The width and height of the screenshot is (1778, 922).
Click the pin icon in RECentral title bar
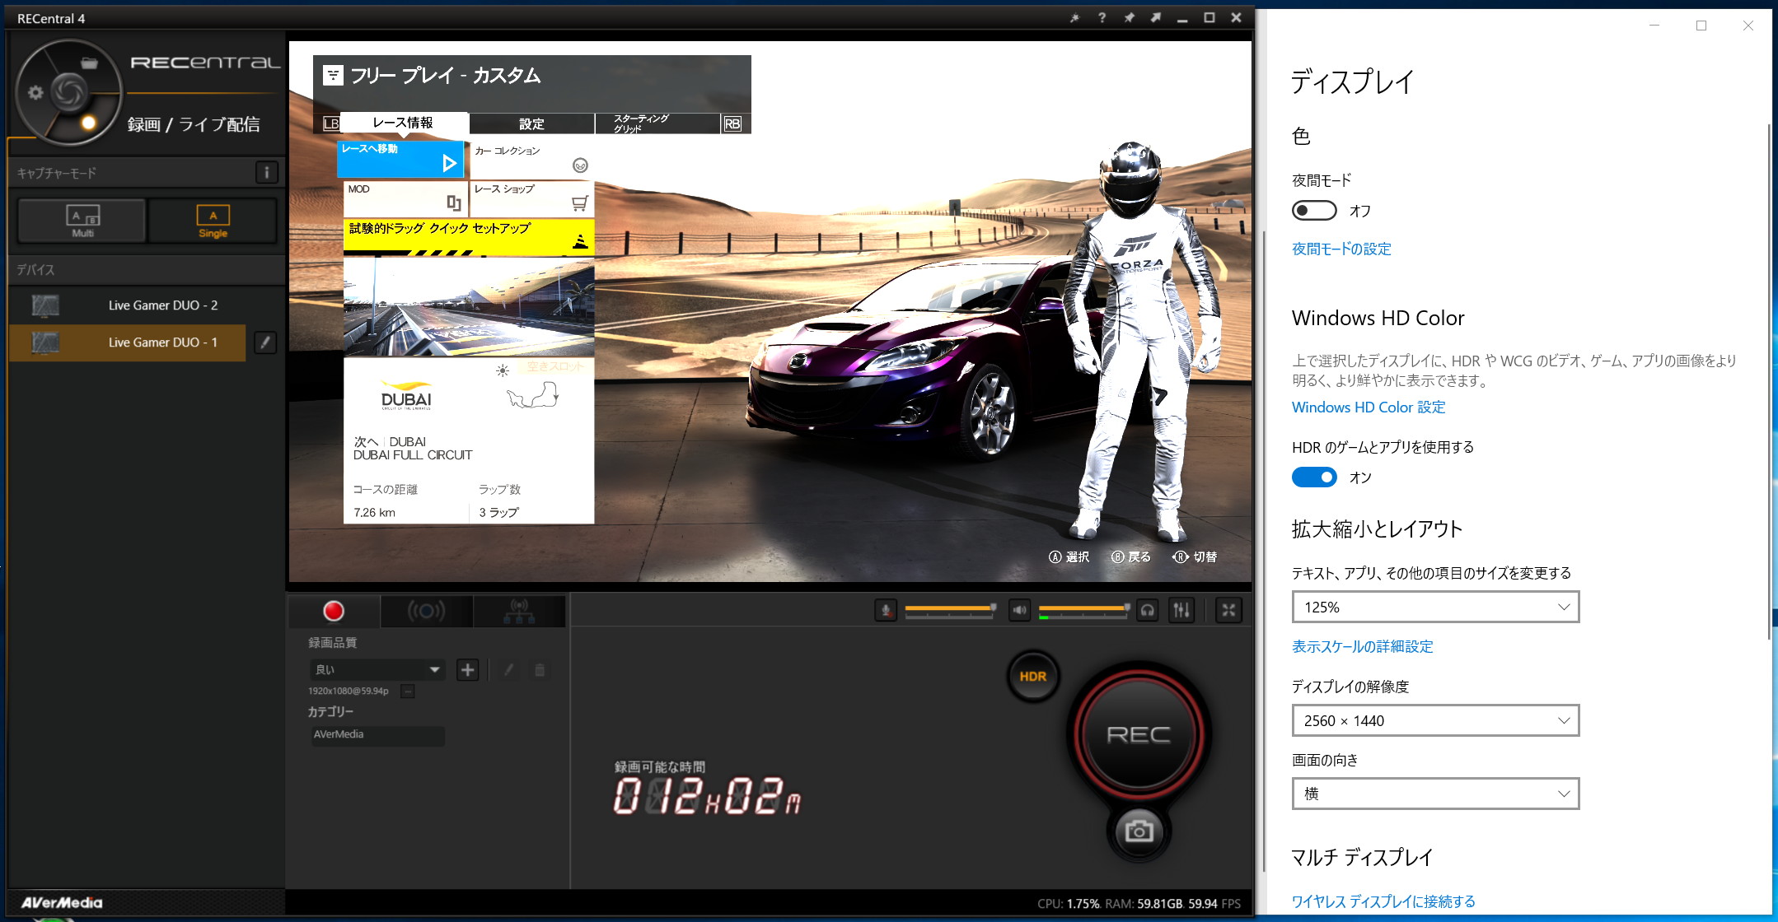(1129, 17)
